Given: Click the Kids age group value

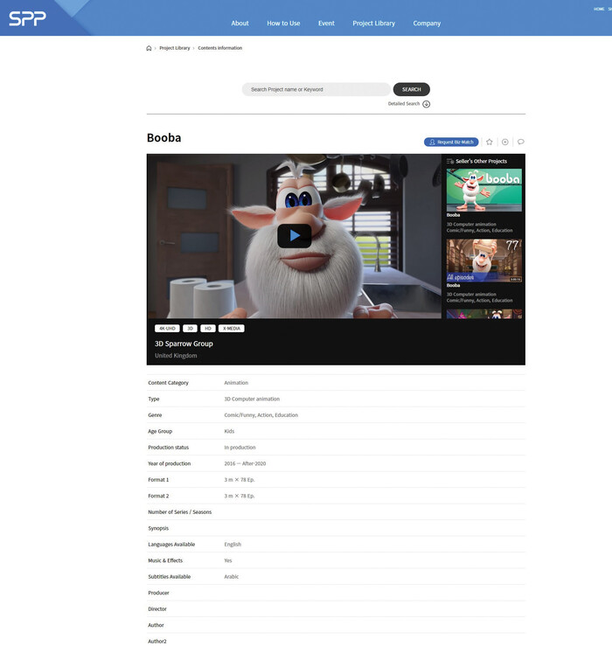Looking at the screenshot, I should pos(229,431).
